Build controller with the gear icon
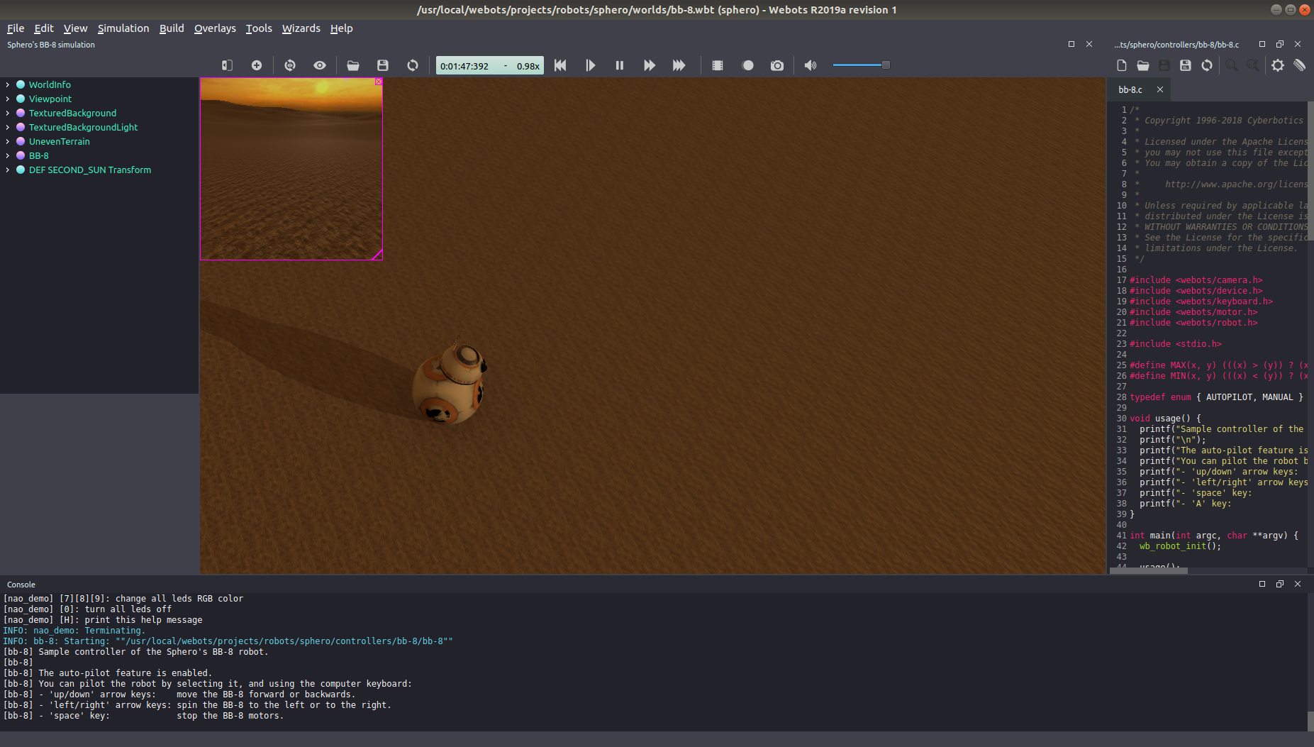 (x=1278, y=65)
